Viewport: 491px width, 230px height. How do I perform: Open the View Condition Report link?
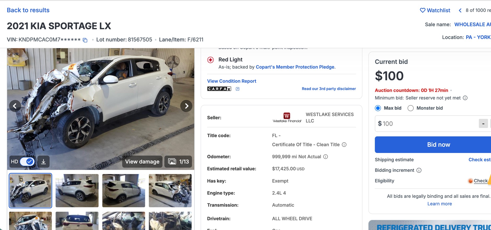coord(232,81)
